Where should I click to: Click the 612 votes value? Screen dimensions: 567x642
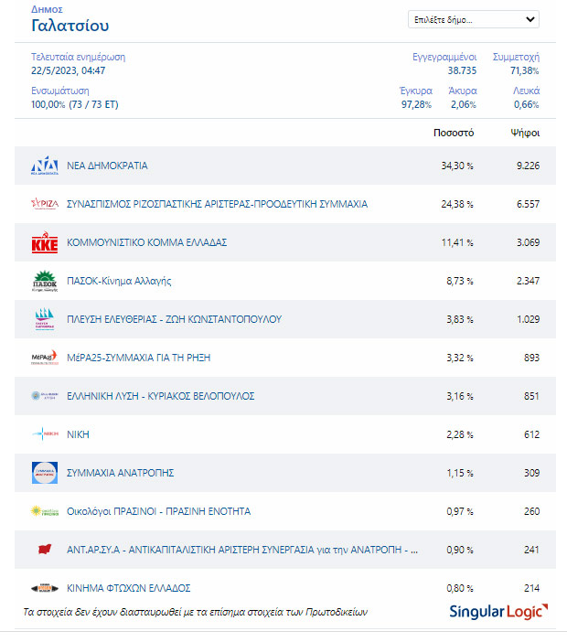tap(532, 434)
